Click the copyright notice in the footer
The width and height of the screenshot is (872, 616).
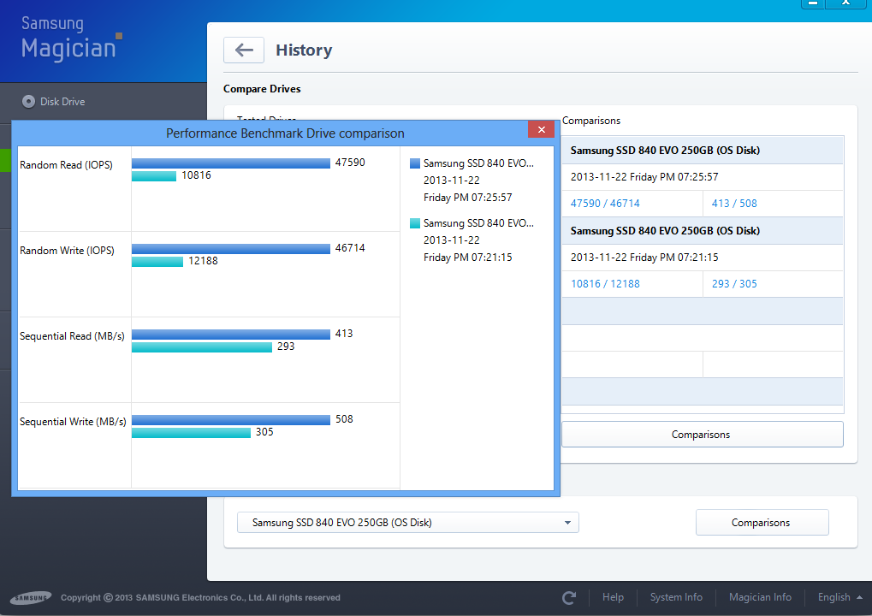pyautogui.click(x=200, y=598)
